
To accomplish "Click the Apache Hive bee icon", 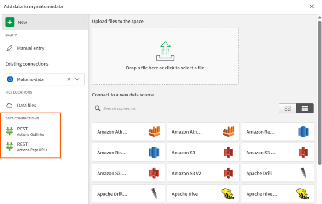I will pos(228,194).
